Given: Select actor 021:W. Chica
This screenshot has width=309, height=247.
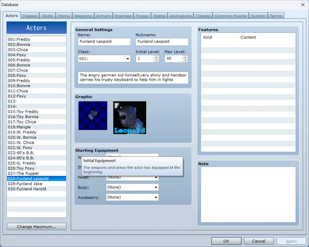Looking at the screenshot, I should coord(36,142).
